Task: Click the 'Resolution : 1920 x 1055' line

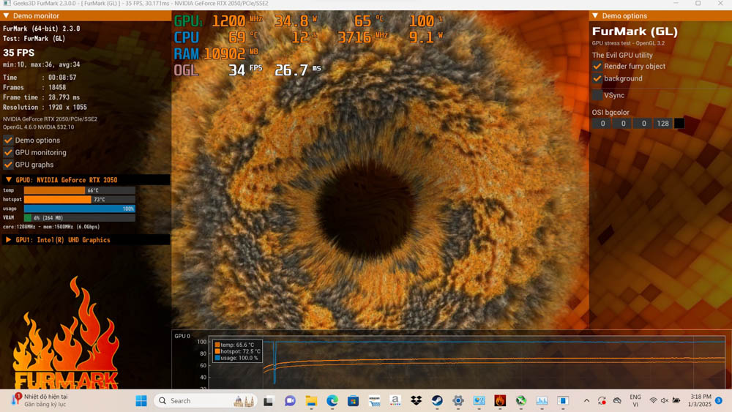Action: 45,108
